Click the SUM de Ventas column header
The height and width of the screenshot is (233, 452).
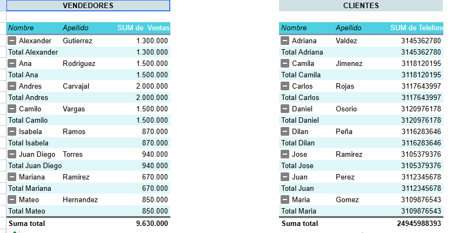(143, 28)
